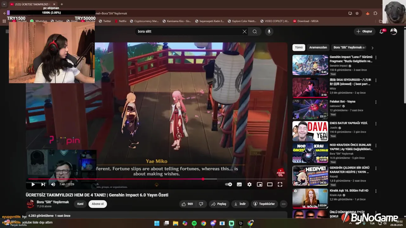
Task: Open options menu for Genshin "Luna I" video
Action: click(x=376, y=58)
